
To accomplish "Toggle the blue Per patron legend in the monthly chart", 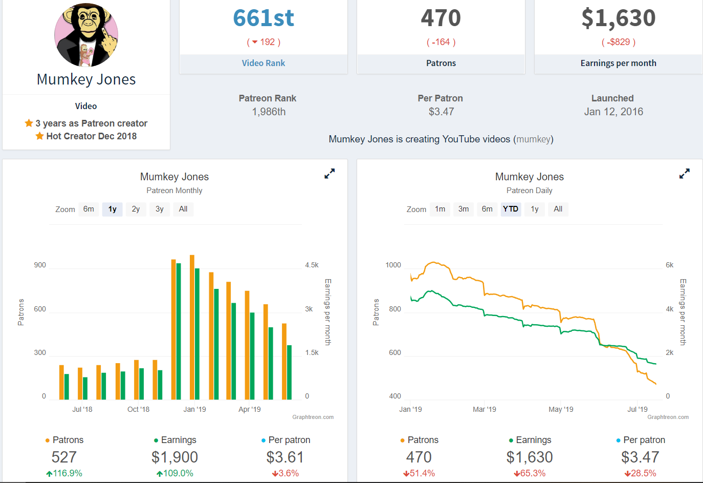I will point(286,440).
